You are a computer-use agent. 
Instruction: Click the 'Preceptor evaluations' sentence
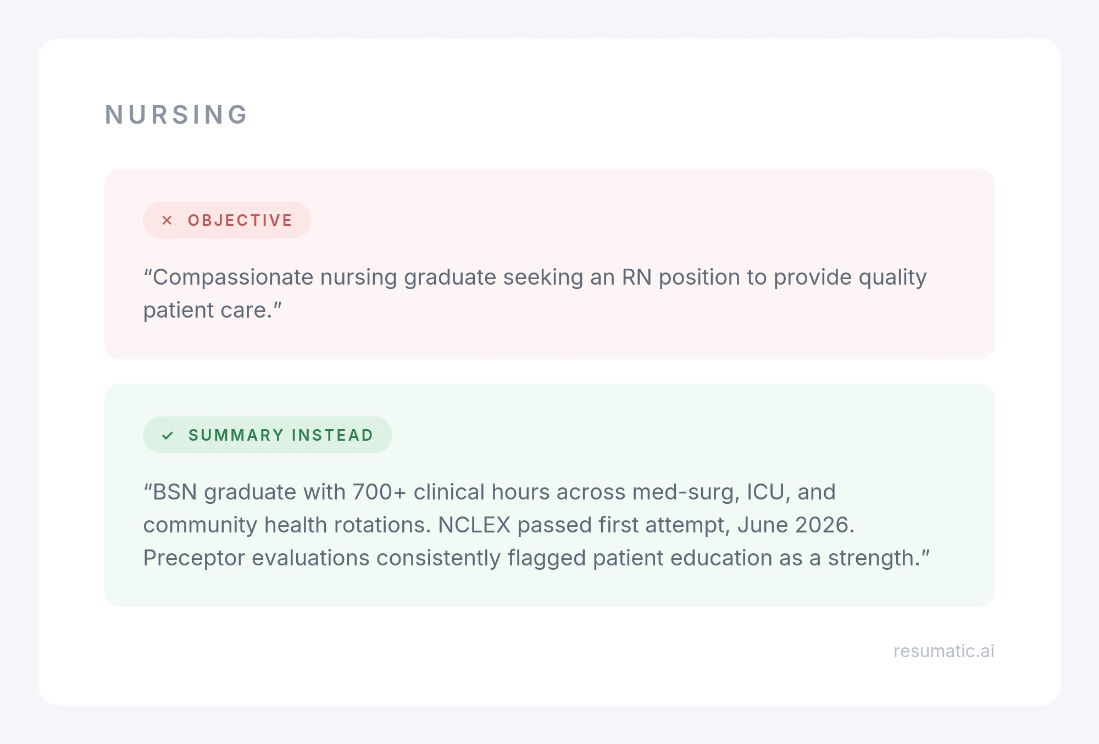coord(536,558)
